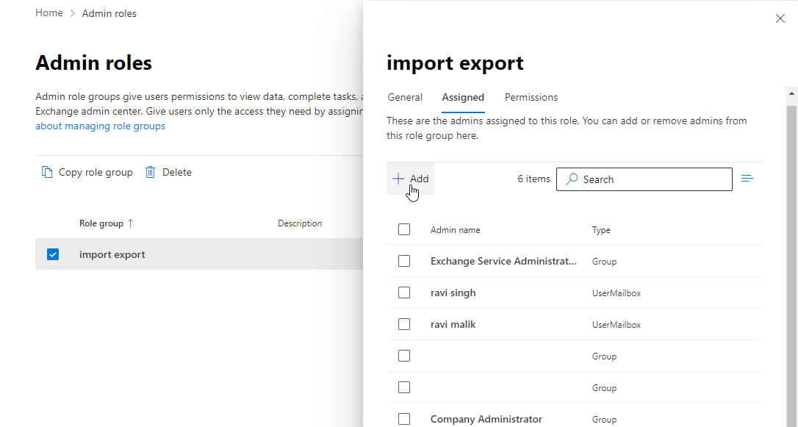Open the Permissions tab

click(531, 97)
